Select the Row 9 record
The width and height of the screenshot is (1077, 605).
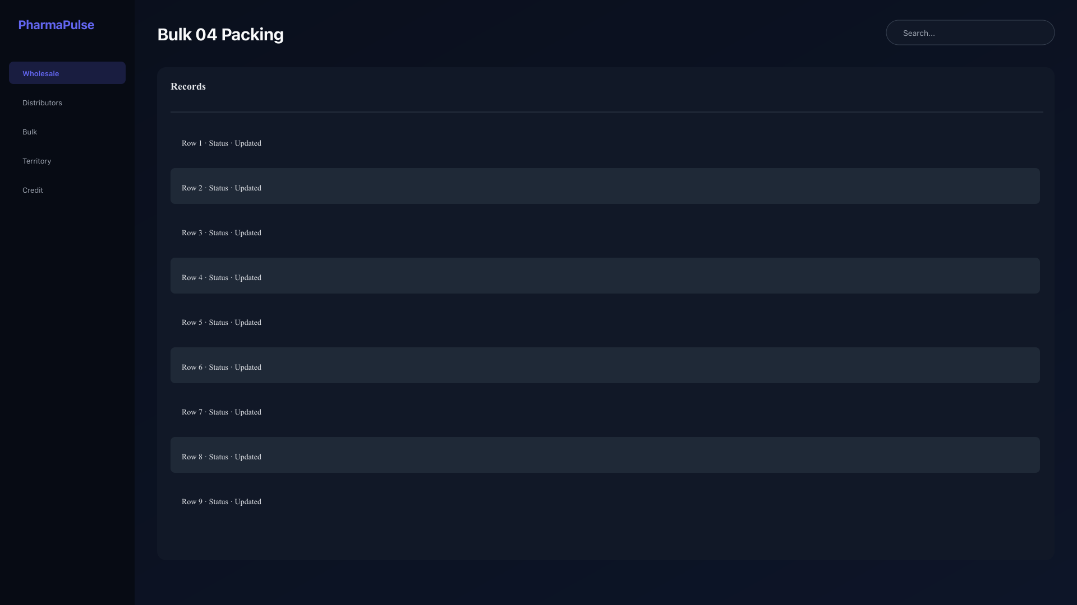click(x=605, y=500)
